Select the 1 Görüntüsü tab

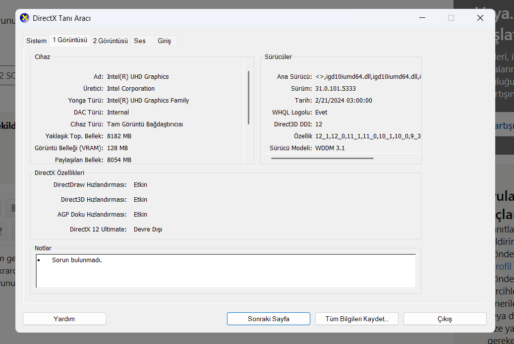(70, 40)
